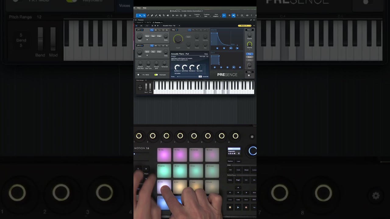Select the Mute tool

click(x=160, y=15)
